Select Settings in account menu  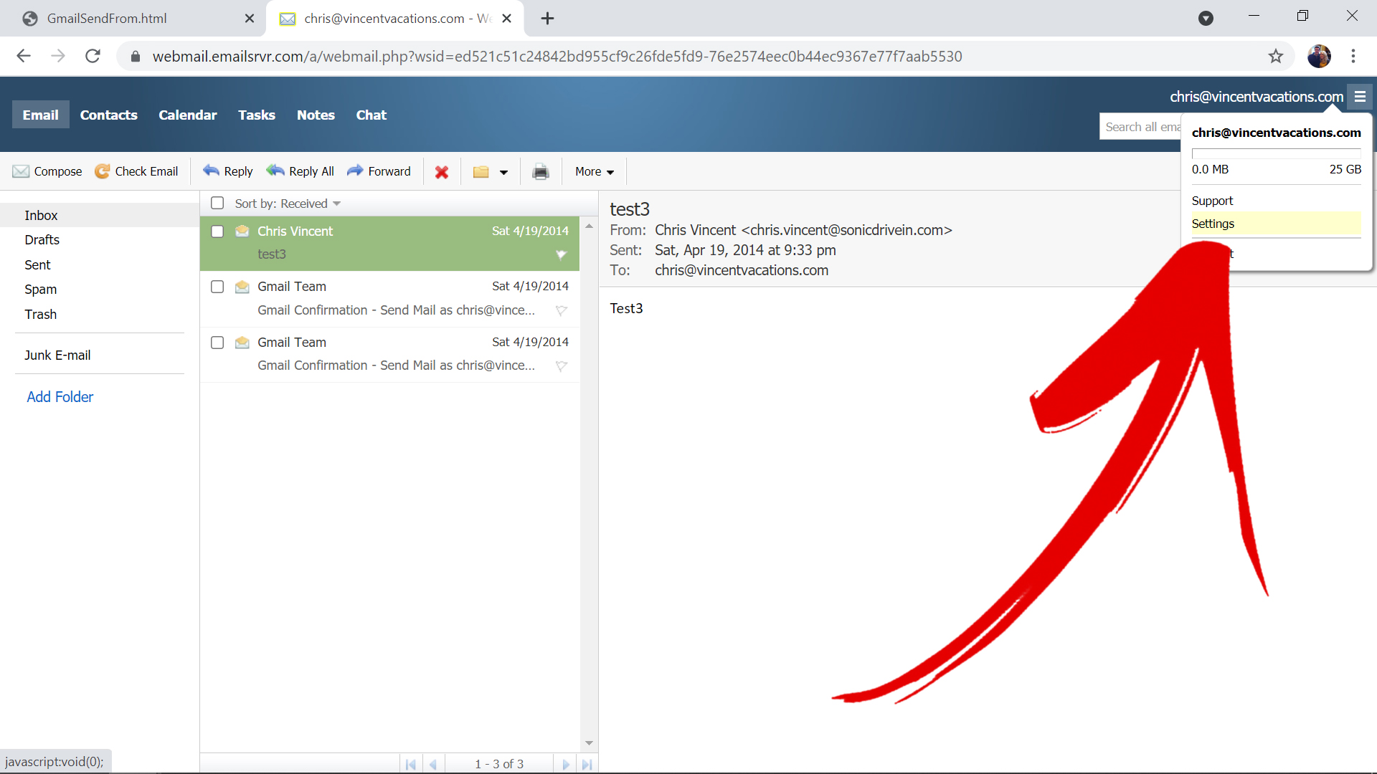1276,224
